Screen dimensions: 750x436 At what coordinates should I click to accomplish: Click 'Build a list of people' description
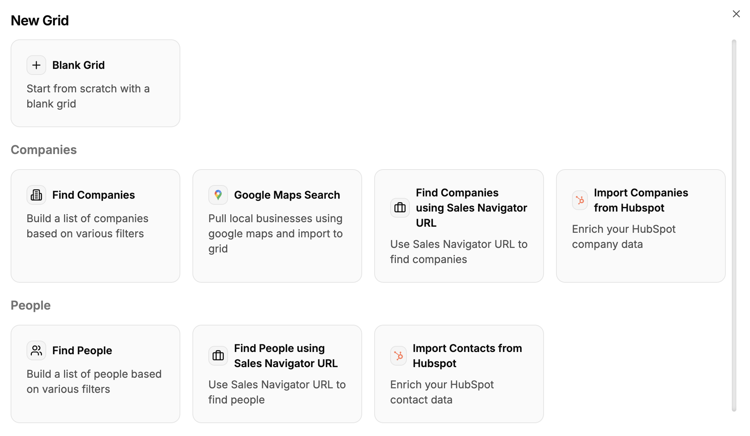click(x=94, y=381)
